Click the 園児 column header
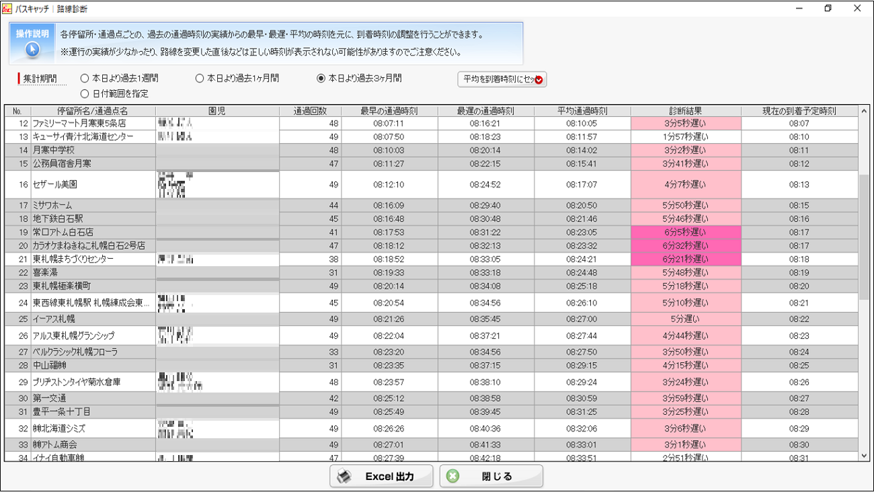 [x=217, y=111]
